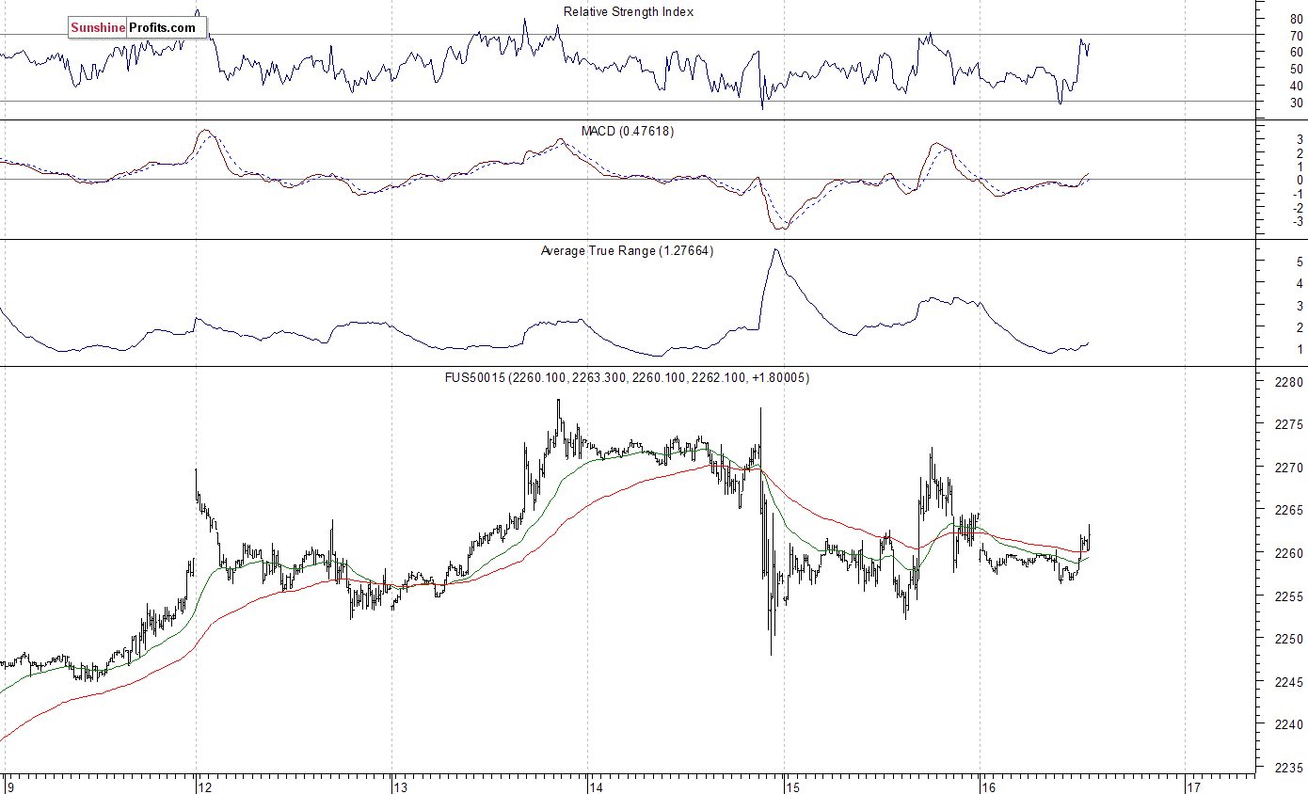The height and width of the screenshot is (794, 1308).
Task: Click the 2275 price axis label
Action: tap(1291, 425)
